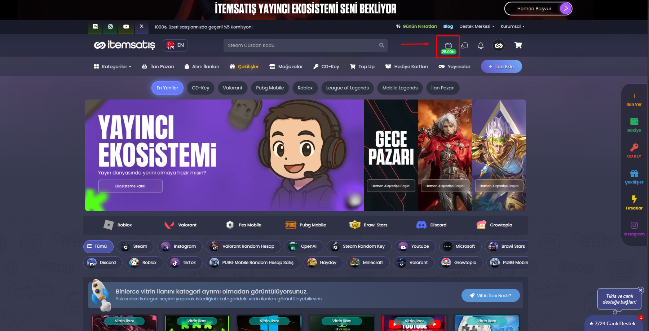This screenshot has height=331, width=649.
Task: Open the Discord category in game row
Action: (431, 225)
